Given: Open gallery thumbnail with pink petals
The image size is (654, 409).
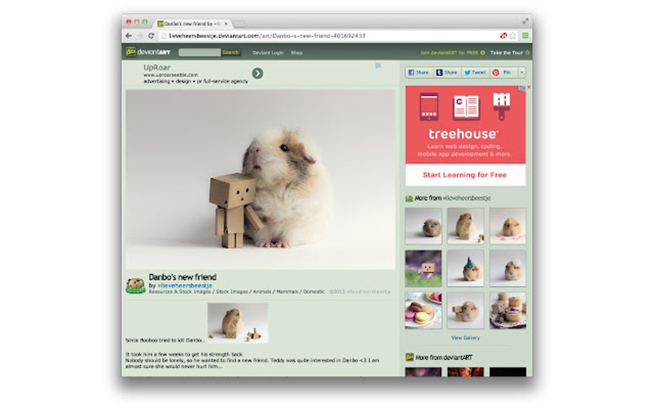Looking at the screenshot, I should click(x=508, y=226).
